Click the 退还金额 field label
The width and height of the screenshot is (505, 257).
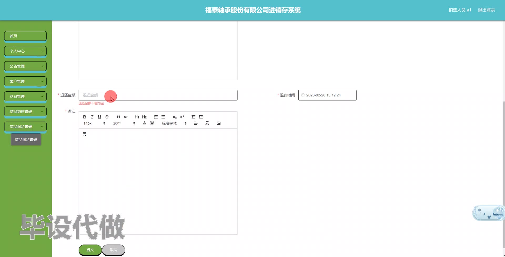[68, 95]
